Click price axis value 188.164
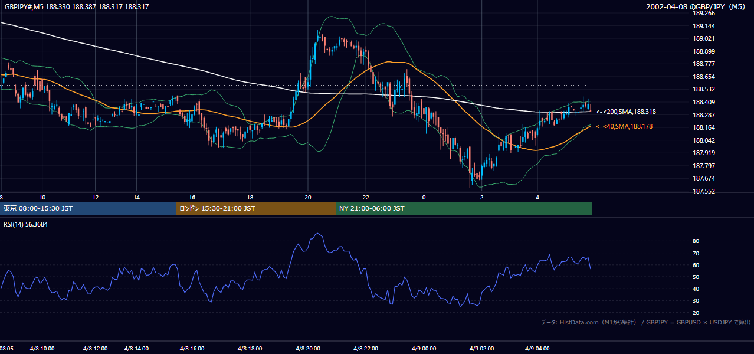The width and height of the screenshot is (754, 354). (x=704, y=127)
